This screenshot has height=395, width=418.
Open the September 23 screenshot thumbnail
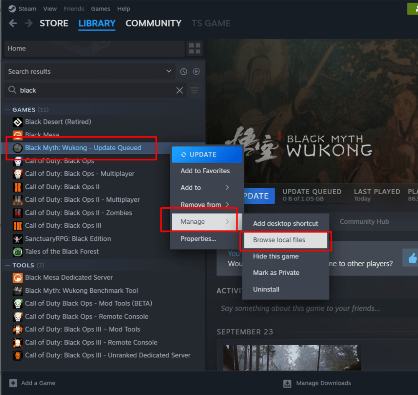click(x=292, y=358)
